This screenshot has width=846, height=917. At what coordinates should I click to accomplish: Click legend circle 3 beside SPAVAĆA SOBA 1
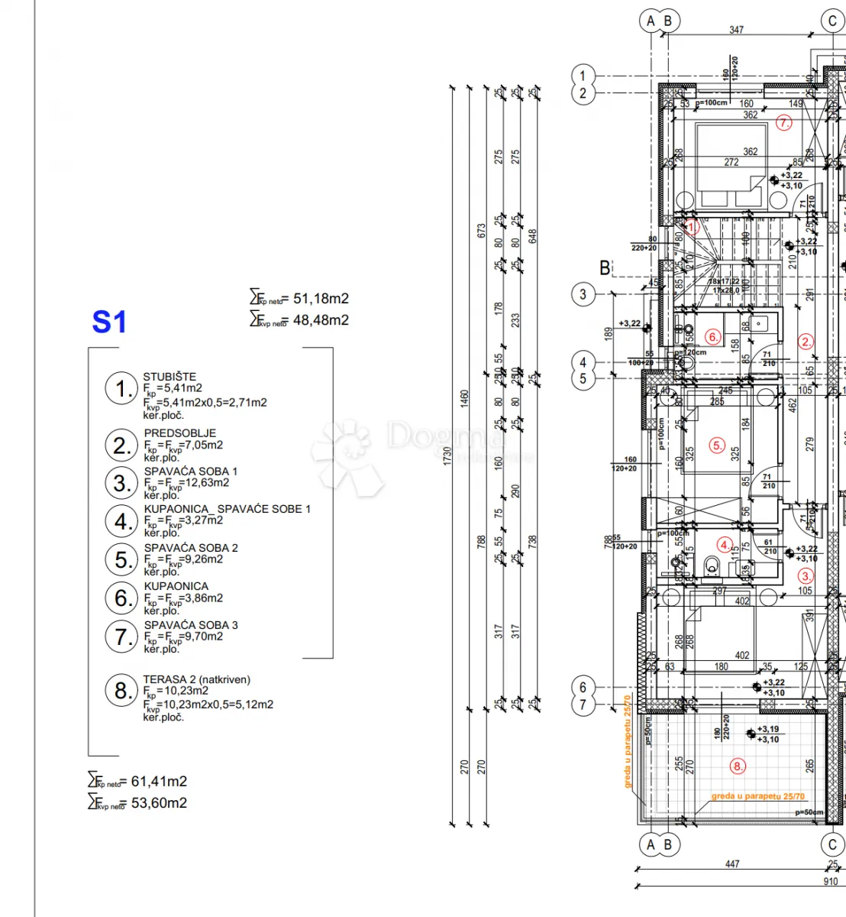pyautogui.click(x=121, y=483)
